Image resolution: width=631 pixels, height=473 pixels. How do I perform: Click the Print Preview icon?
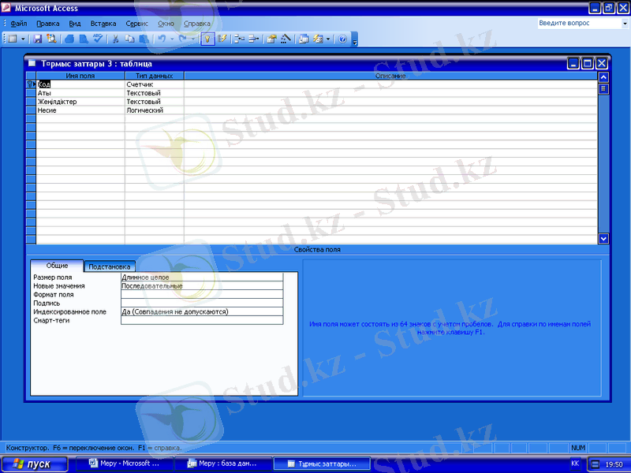click(x=84, y=39)
